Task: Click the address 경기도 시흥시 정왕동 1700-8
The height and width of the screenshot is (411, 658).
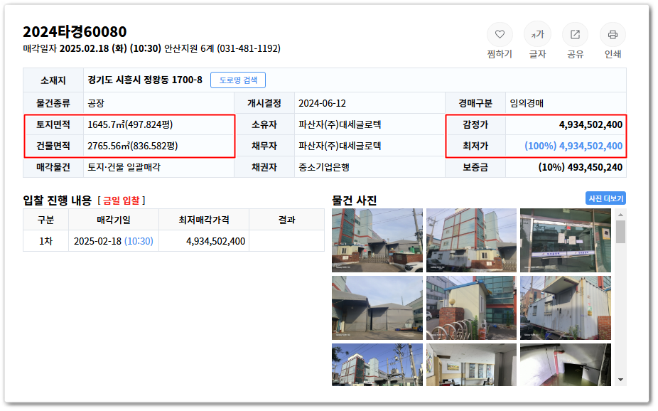Action: click(145, 80)
